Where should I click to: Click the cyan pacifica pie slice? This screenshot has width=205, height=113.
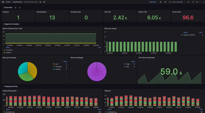(x=23, y=68)
